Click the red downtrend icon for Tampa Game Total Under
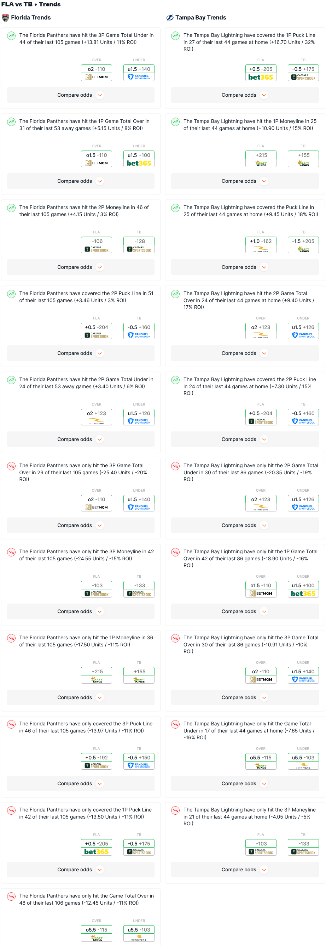This screenshot has width=326, height=945. (175, 724)
